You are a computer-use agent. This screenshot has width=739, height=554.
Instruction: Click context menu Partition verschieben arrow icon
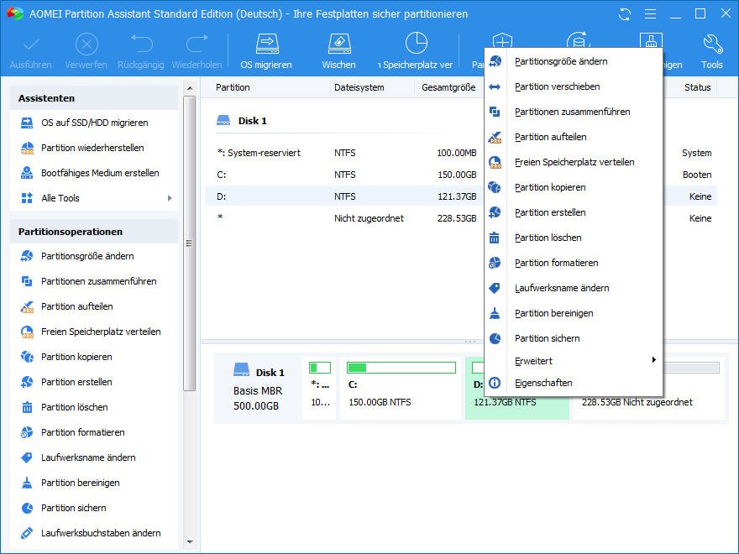(x=495, y=86)
